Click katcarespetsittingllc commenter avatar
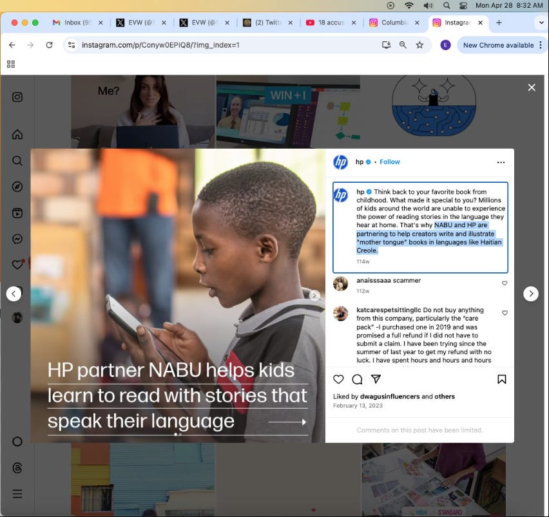 [x=340, y=314]
